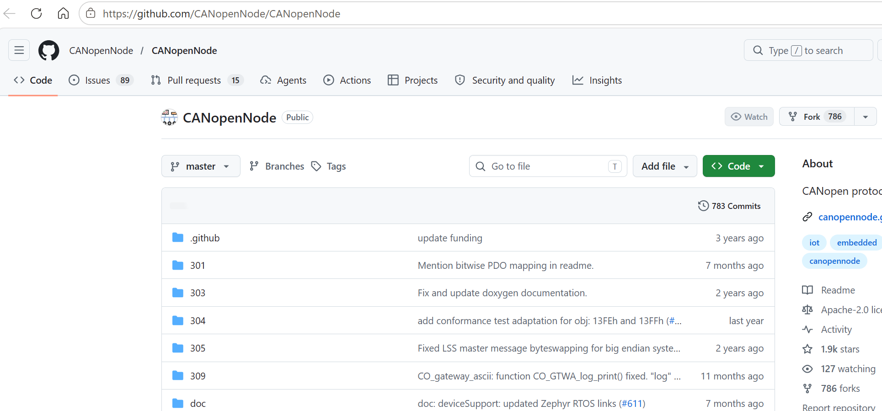Open the Actions tab

pos(347,80)
